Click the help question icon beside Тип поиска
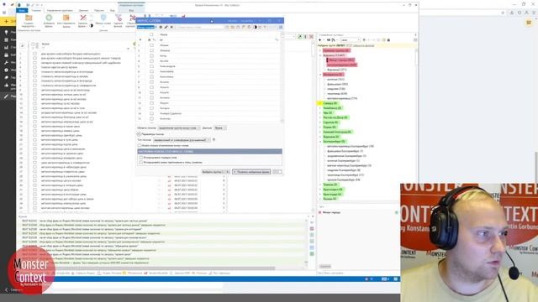This screenshot has height=302, width=538. [x=214, y=140]
